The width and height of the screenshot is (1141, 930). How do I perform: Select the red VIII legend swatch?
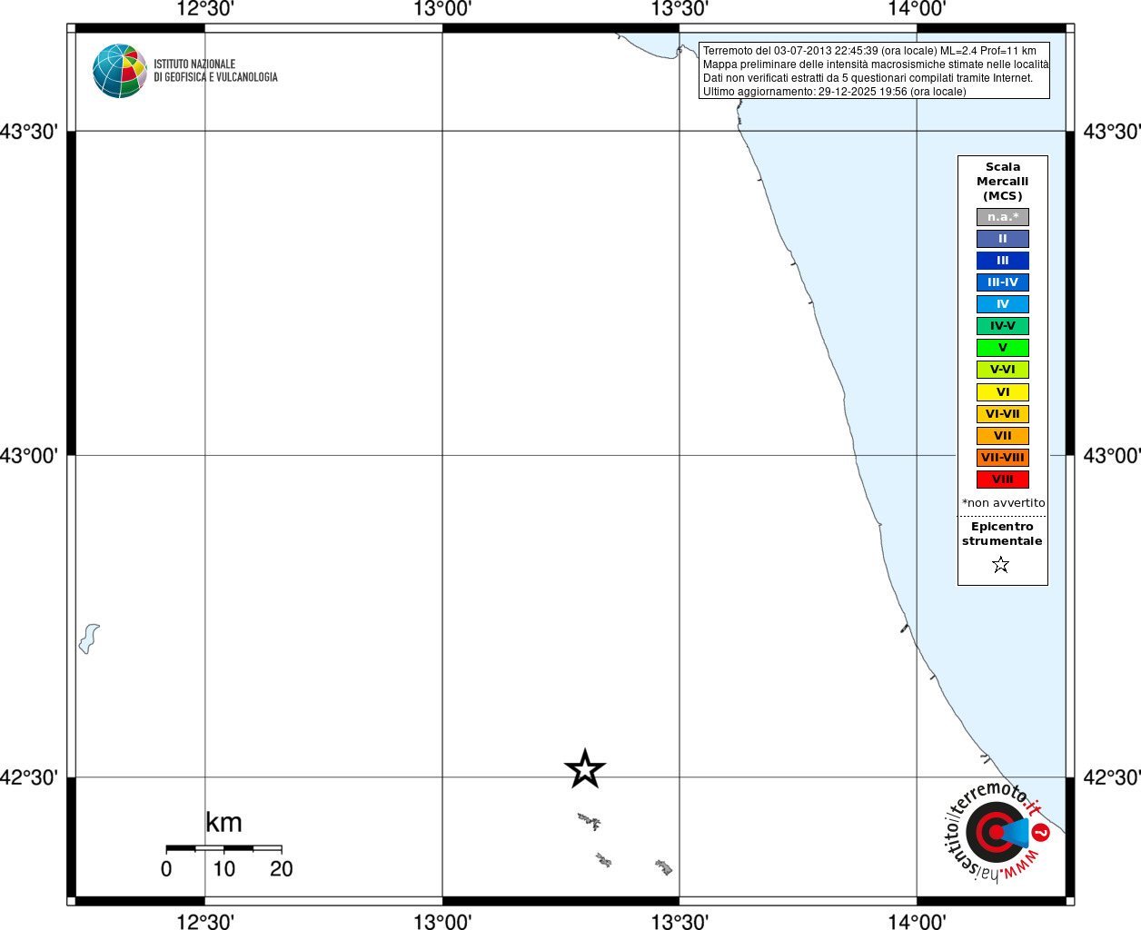[x=1003, y=480]
